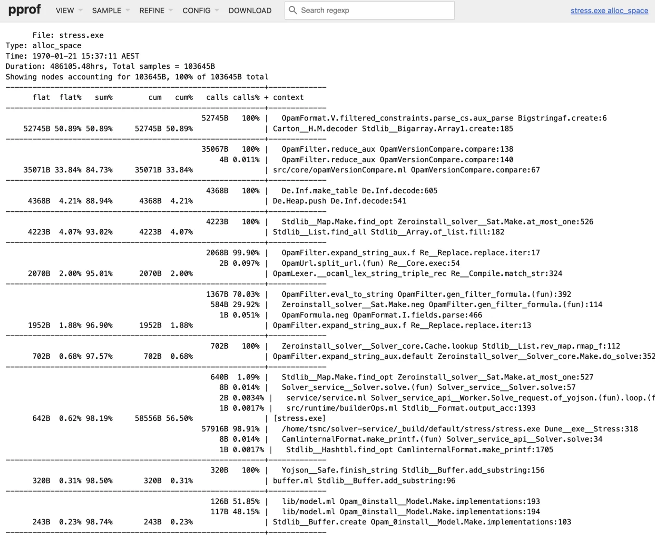Click the DOWNLOAD button

(250, 11)
